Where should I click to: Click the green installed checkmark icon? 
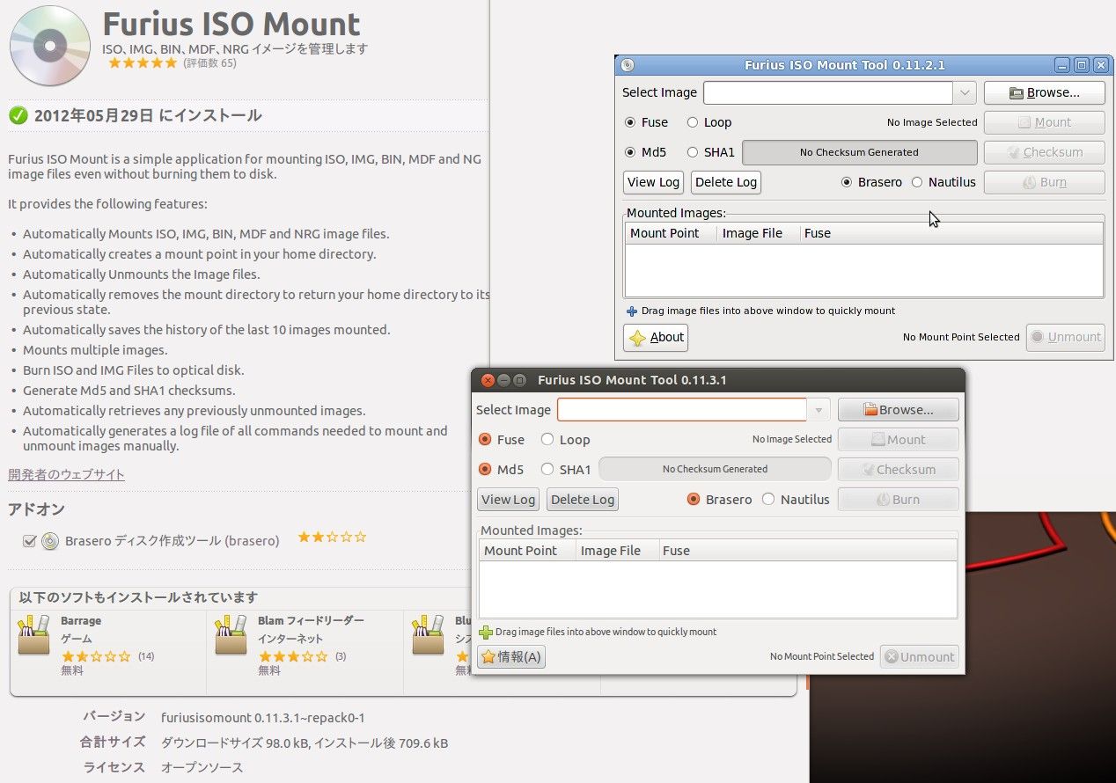coord(18,115)
